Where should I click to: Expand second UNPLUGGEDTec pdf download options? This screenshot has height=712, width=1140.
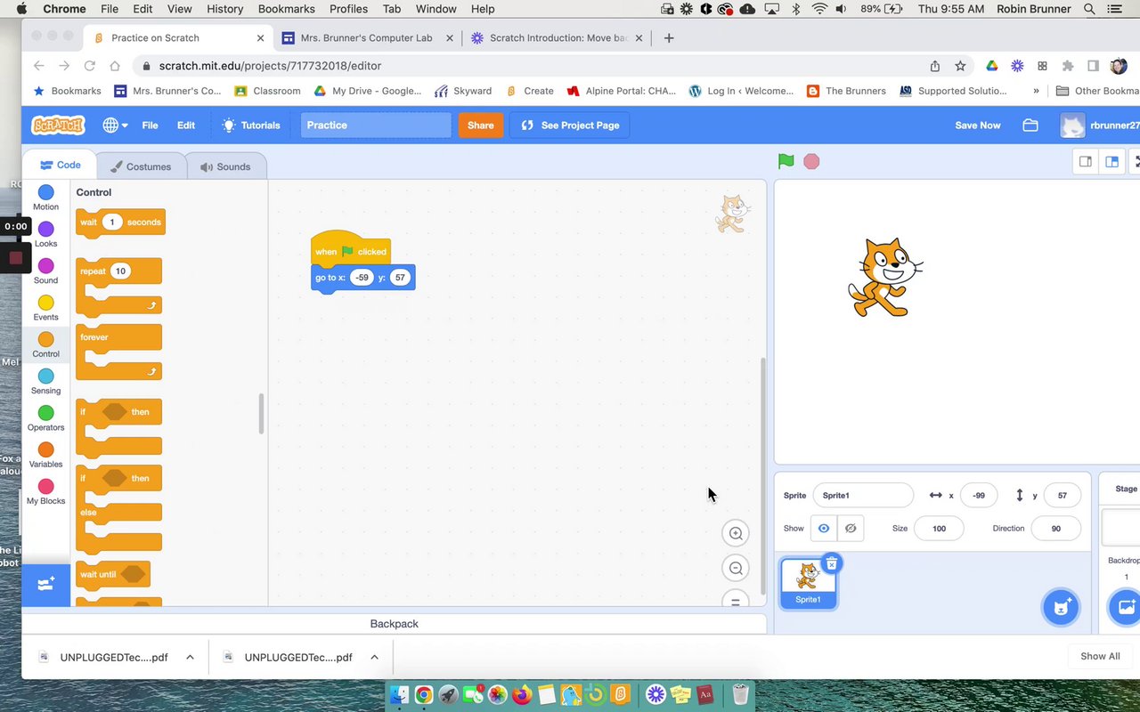point(374,657)
